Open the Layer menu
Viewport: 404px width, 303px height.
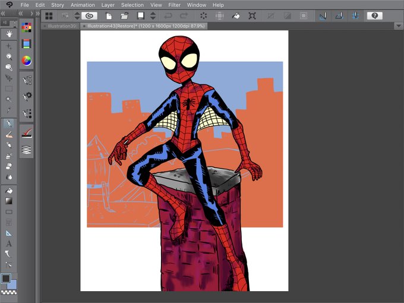(108, 5)
